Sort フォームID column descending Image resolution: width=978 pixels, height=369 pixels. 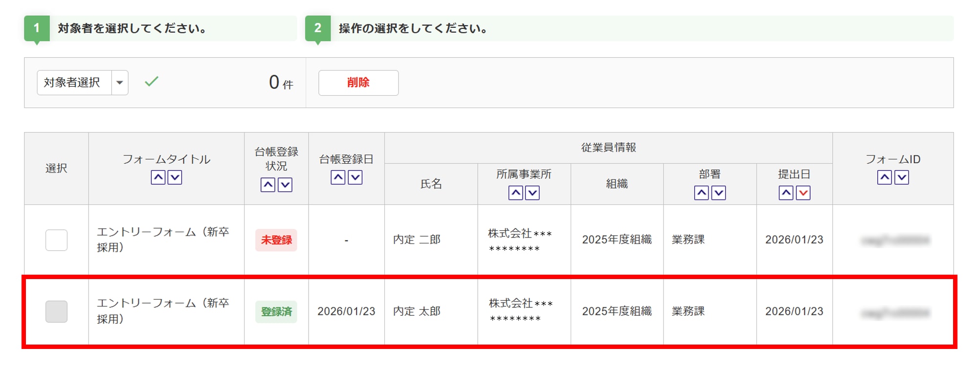pyautogui.click(x=902, y=177)
